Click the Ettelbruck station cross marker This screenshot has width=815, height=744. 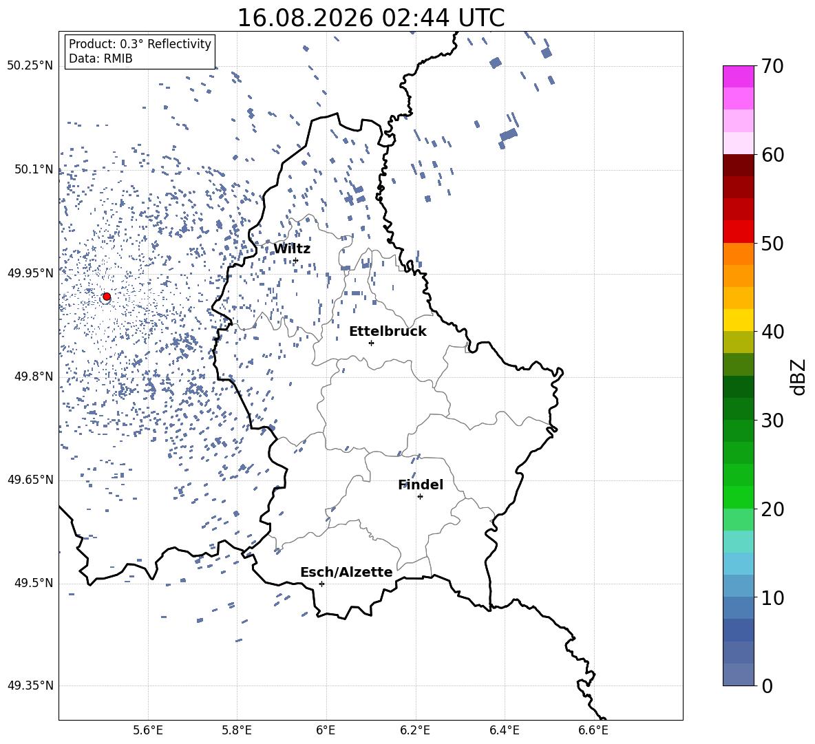371,343
